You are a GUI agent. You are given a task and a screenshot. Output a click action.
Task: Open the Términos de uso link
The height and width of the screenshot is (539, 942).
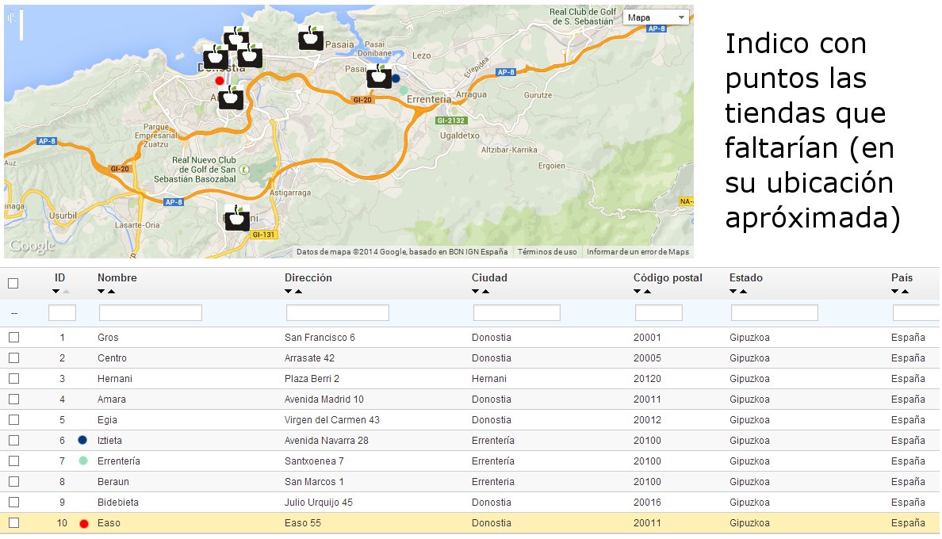[547, 252]
